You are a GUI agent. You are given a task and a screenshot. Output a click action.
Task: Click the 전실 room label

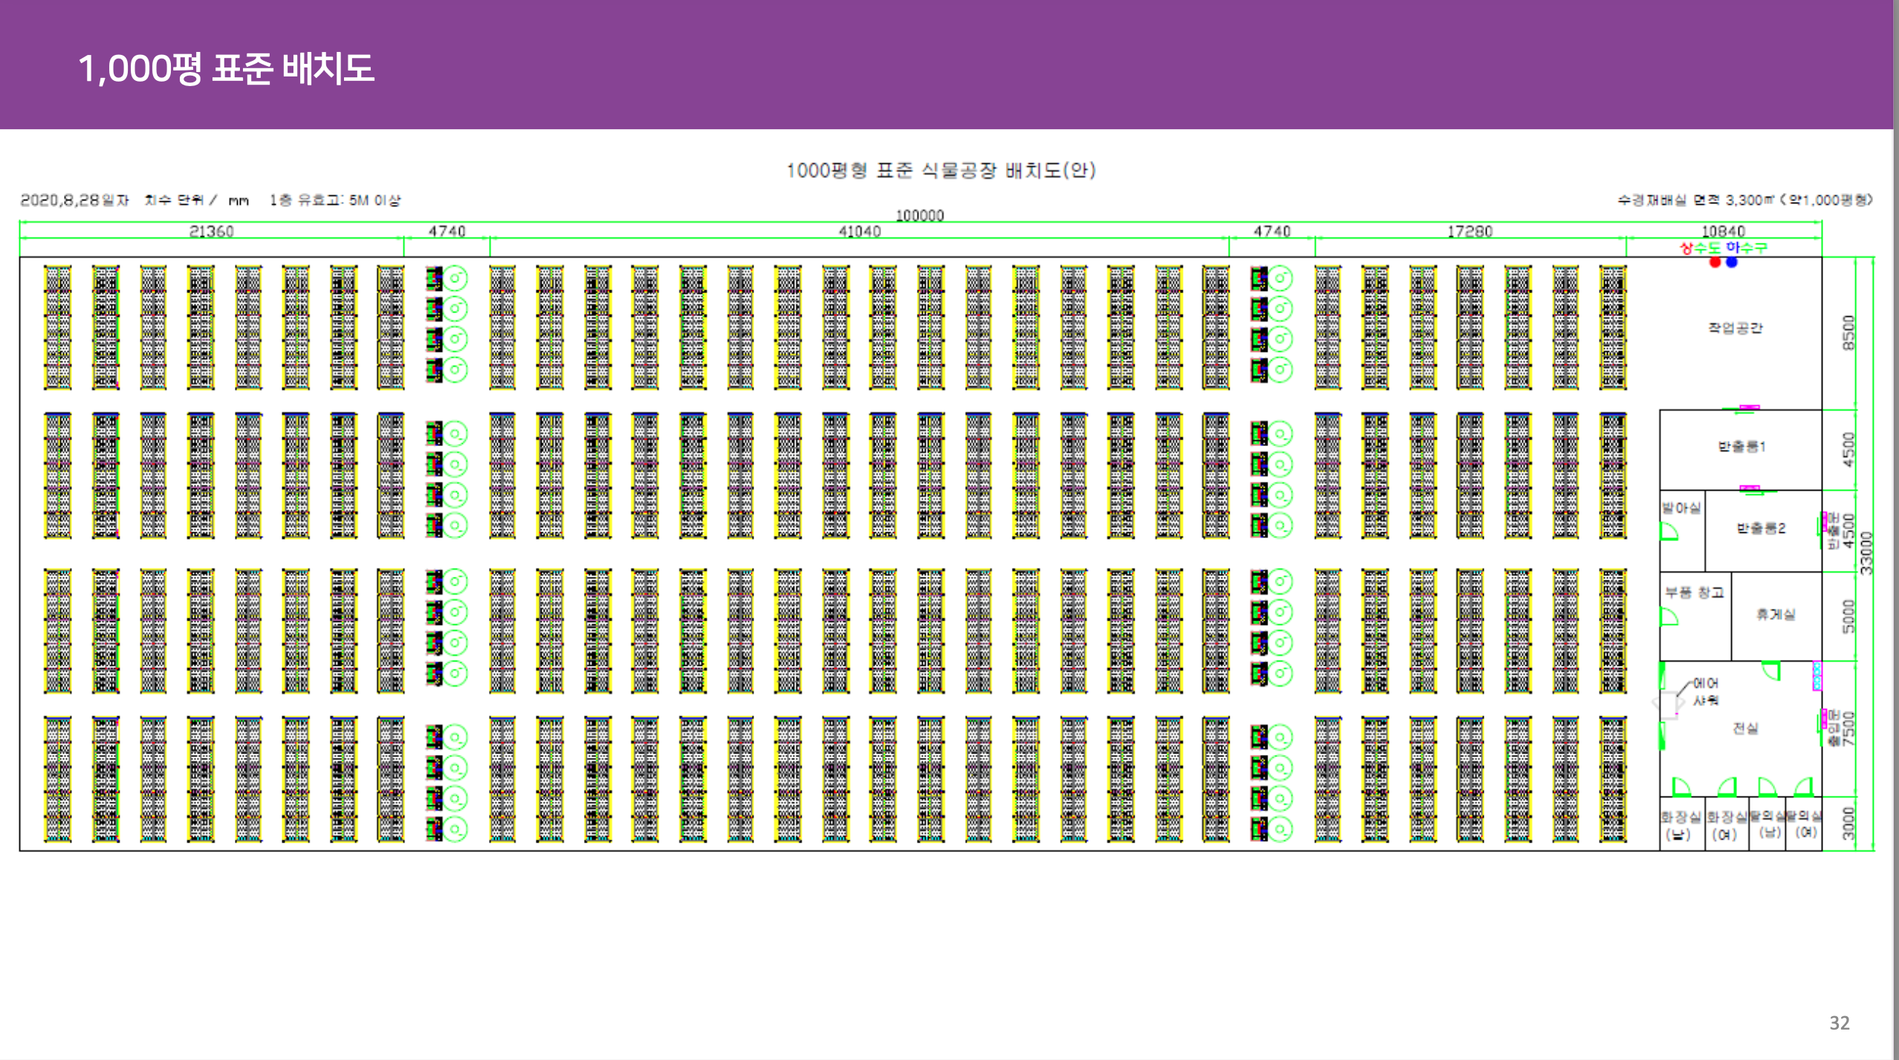(1745, 728)
